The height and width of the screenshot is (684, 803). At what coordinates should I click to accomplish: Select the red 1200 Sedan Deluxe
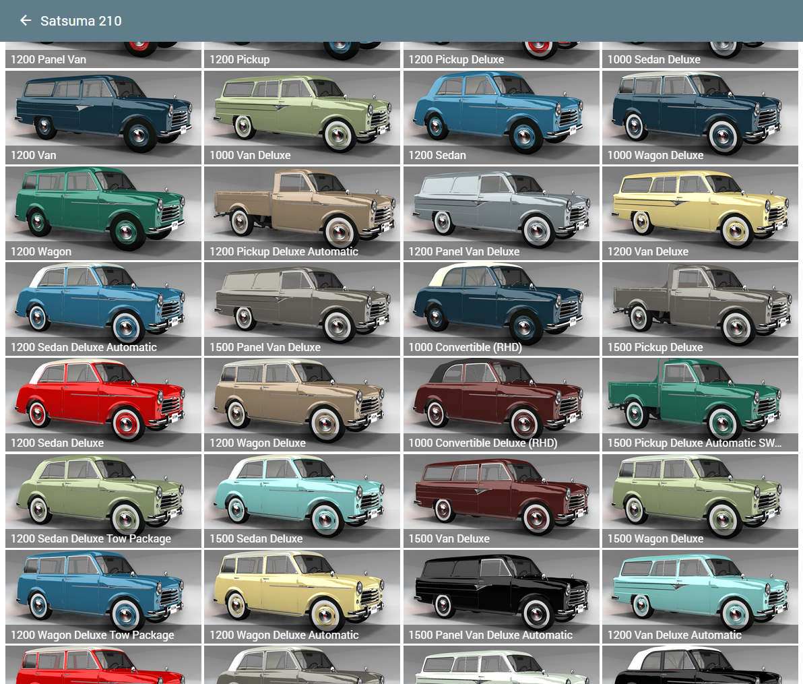tap(104, 405)
